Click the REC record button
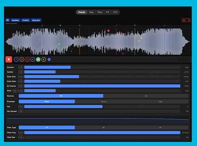Viewport: 197px width, 146px height. coord(186,20)
